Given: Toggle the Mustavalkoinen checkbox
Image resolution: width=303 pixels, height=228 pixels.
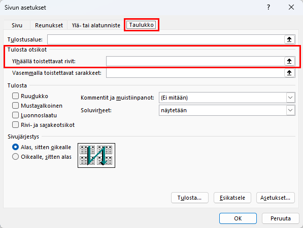Looking at the screenshot, I should [15, 106].
